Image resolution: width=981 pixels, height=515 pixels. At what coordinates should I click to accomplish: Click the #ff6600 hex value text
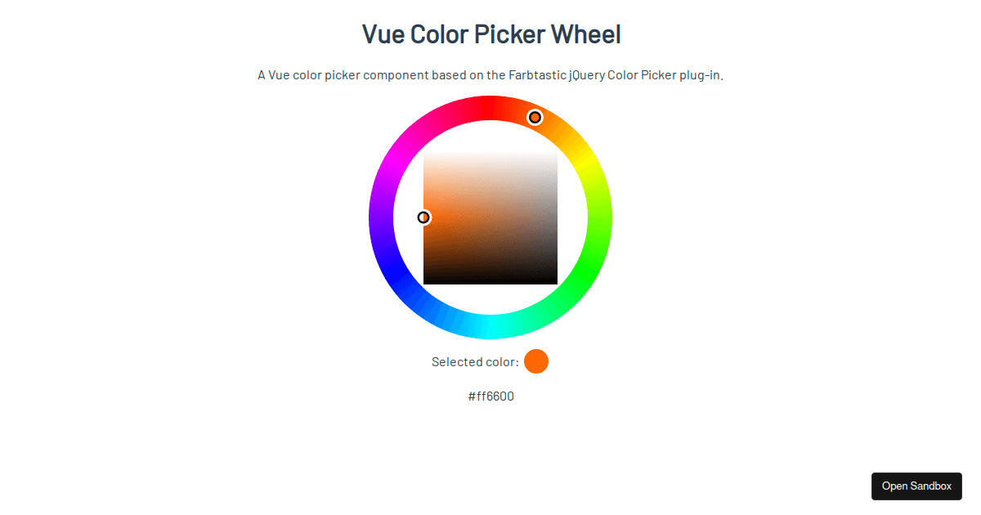pyautogui.click(x=491, y=396)
